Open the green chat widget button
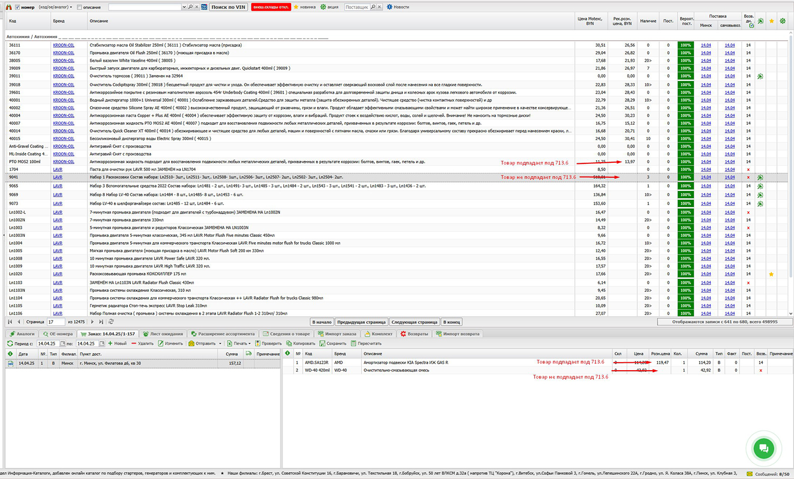The image size is (794, 479). [764, 449]
